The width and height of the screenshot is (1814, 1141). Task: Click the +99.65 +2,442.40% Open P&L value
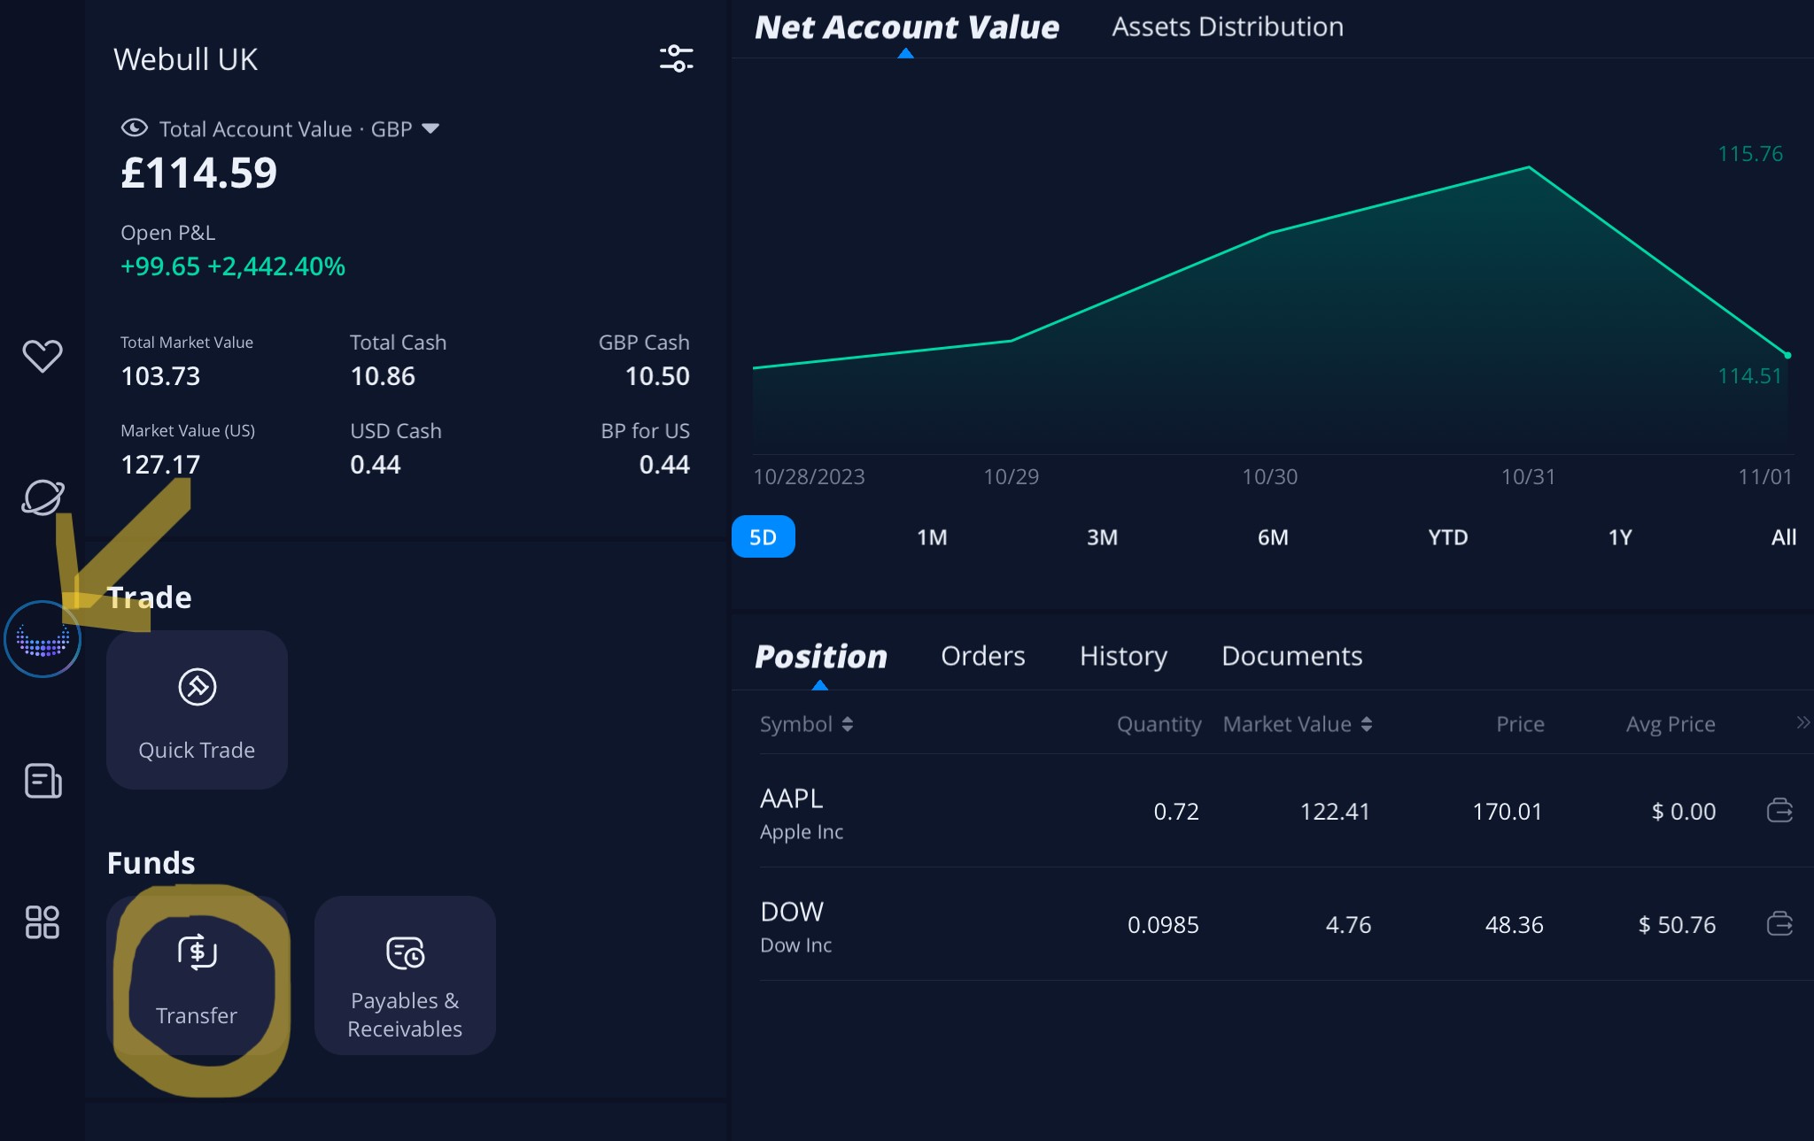tap(233, 266)
